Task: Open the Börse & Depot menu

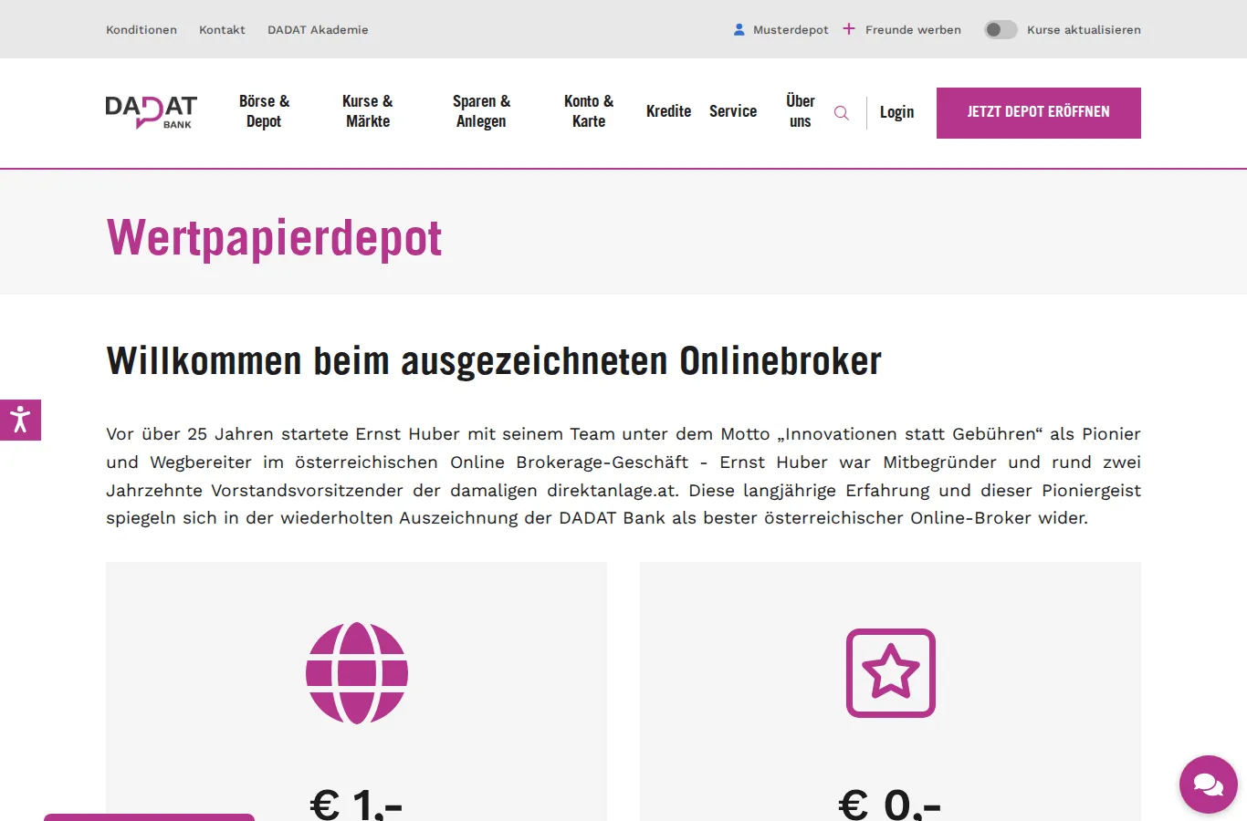Action: coord(264,111)
